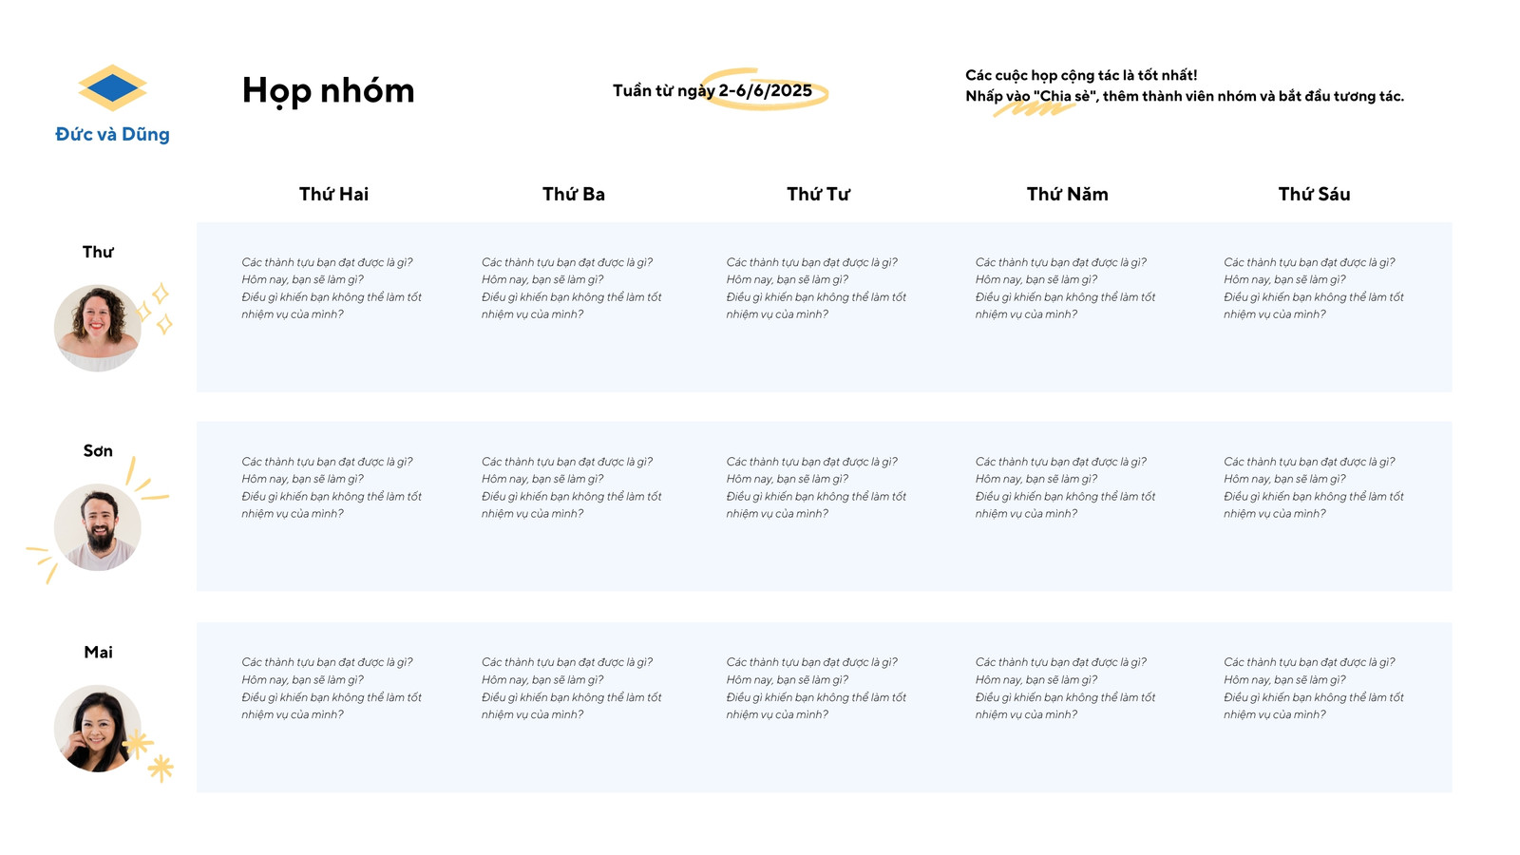1520x855 pixels.
Task: Click the "Đức và Dũng" company name
Action: (x=112, y=134)
